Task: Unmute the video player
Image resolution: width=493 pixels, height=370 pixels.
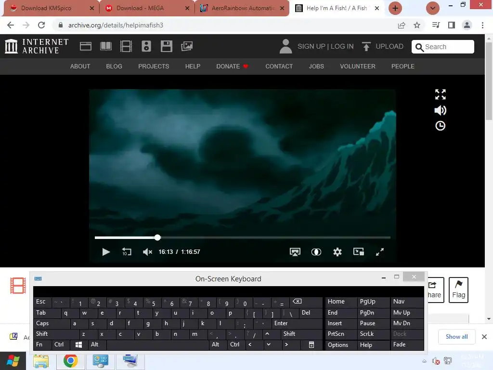Action: (x=147, y=251)
